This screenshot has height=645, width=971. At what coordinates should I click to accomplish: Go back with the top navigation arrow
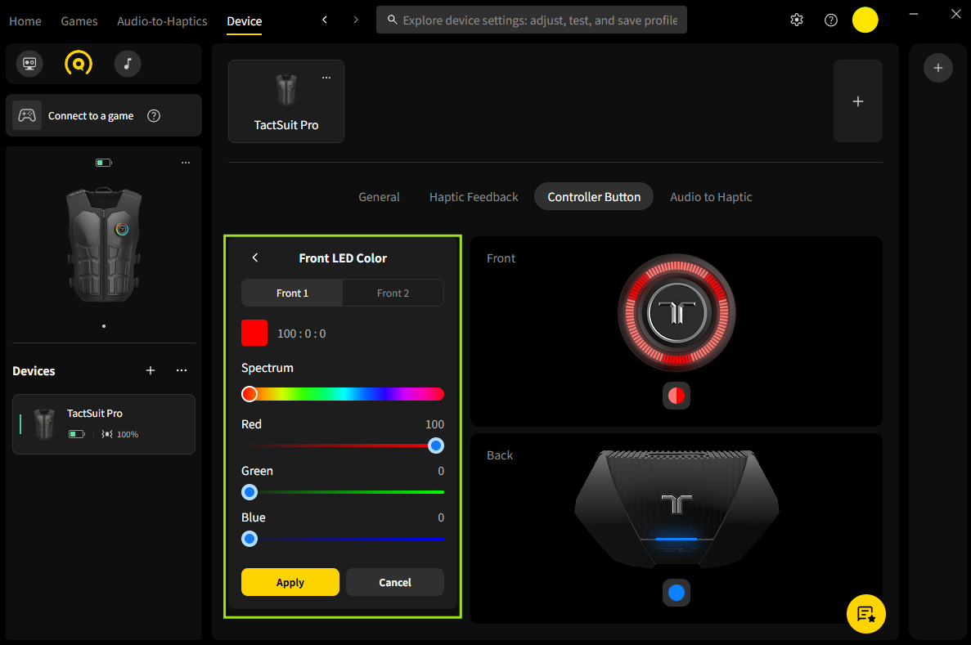325,20
